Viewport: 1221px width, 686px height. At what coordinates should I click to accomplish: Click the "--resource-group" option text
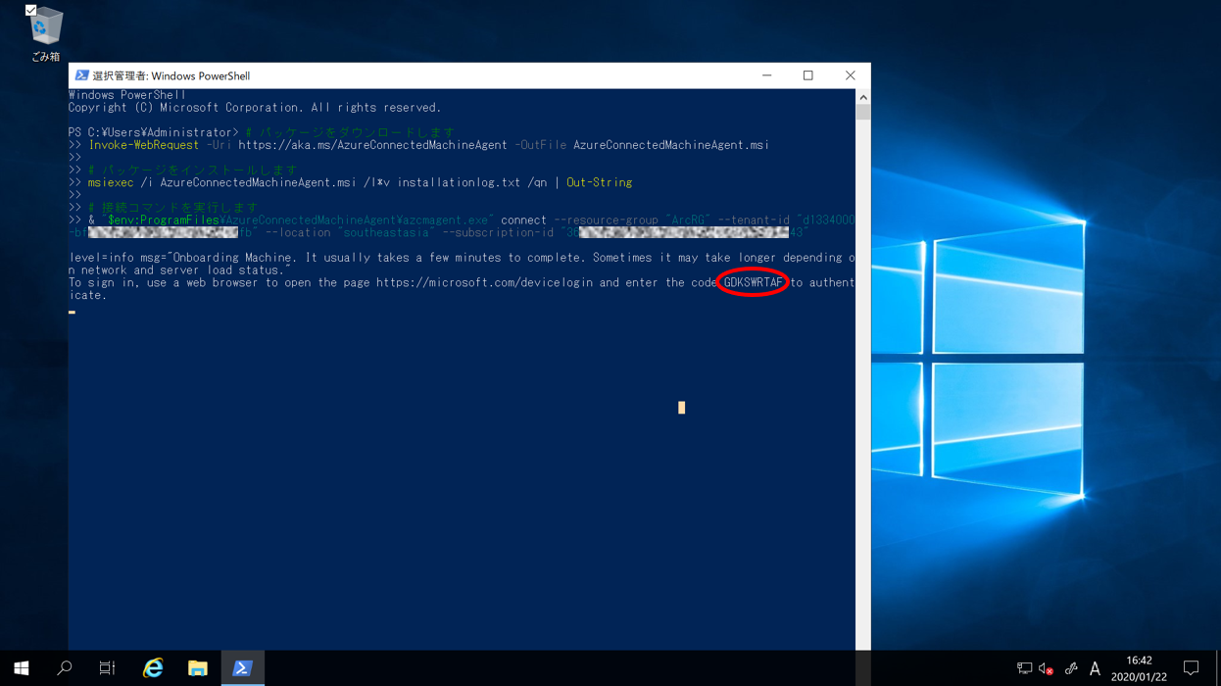coord(606,220)
